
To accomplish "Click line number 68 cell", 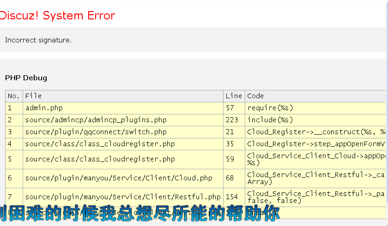I will tap(234, 178).
